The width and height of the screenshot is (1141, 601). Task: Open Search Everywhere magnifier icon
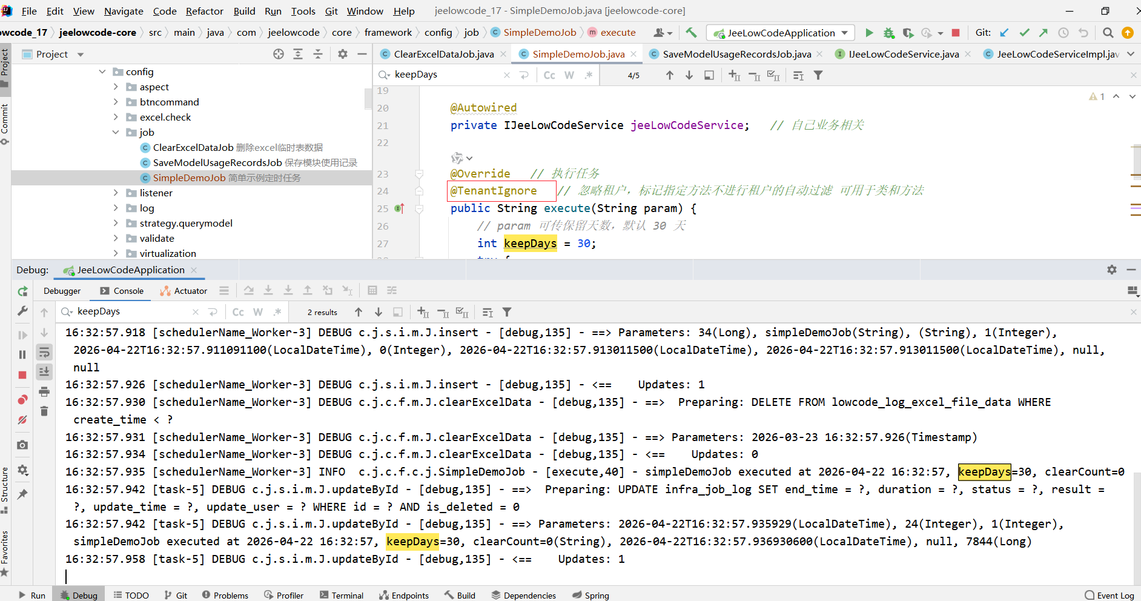tap(1108, 33)
